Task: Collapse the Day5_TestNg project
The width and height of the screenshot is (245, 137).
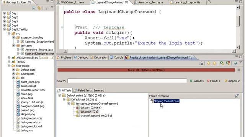Action: coord(4,29)
